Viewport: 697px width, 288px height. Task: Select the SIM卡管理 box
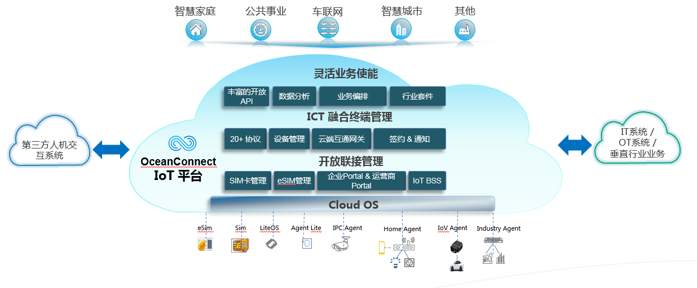tap(248, 181)
